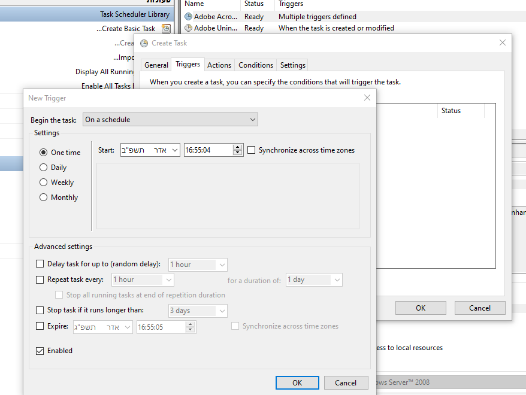Click the Triggers column header in task list
This screenshot has width=526, height=395.
tap(291, 4)
